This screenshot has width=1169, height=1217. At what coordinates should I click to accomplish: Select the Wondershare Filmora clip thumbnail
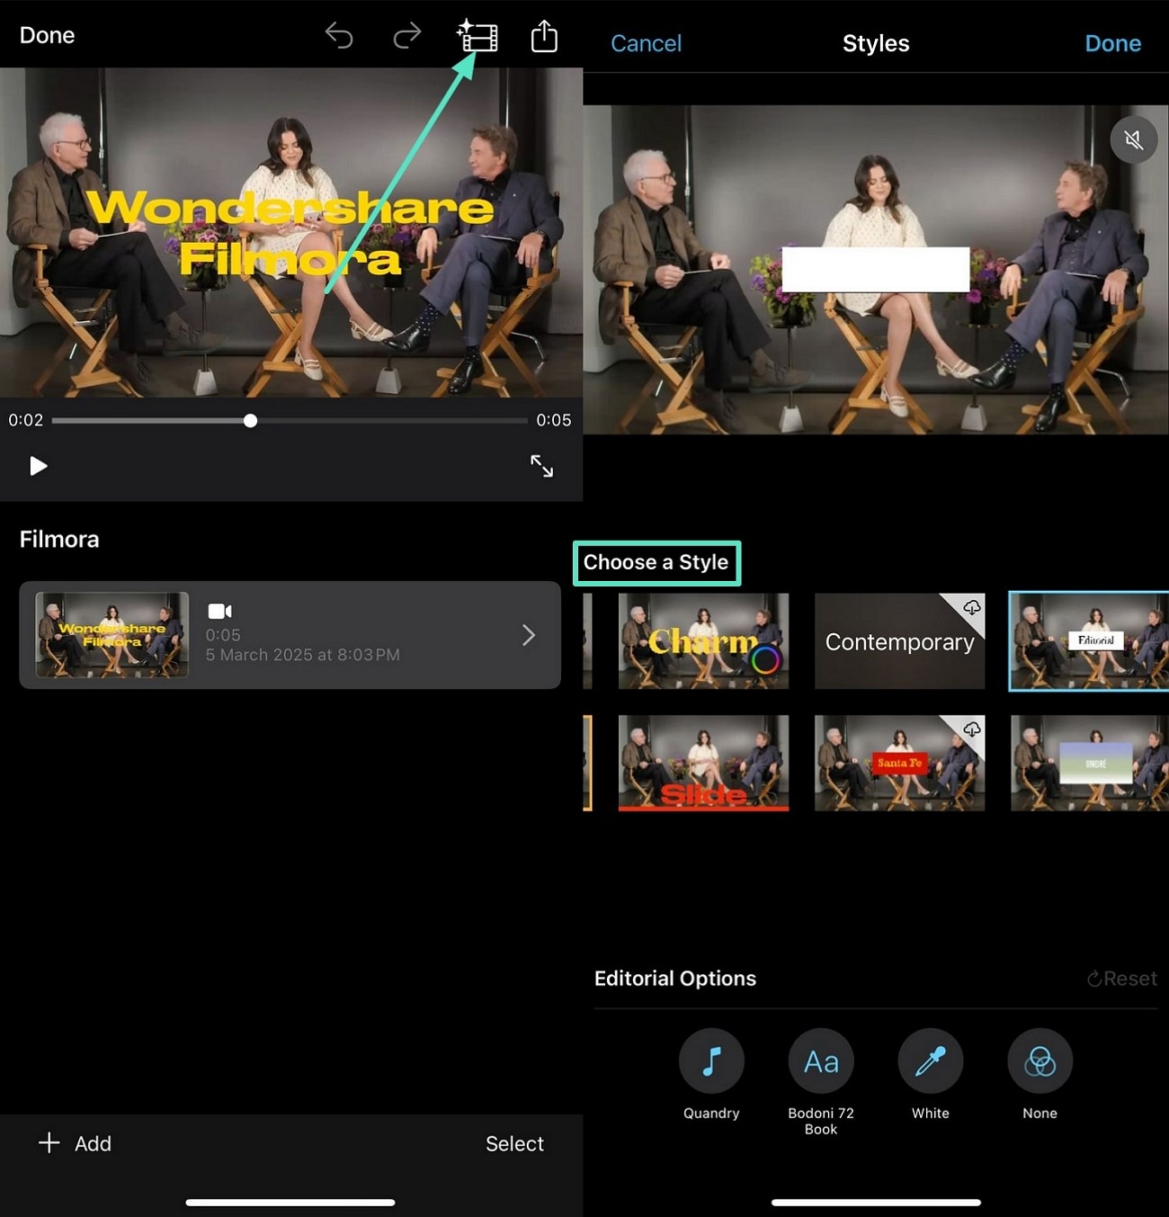pos(112,635)
